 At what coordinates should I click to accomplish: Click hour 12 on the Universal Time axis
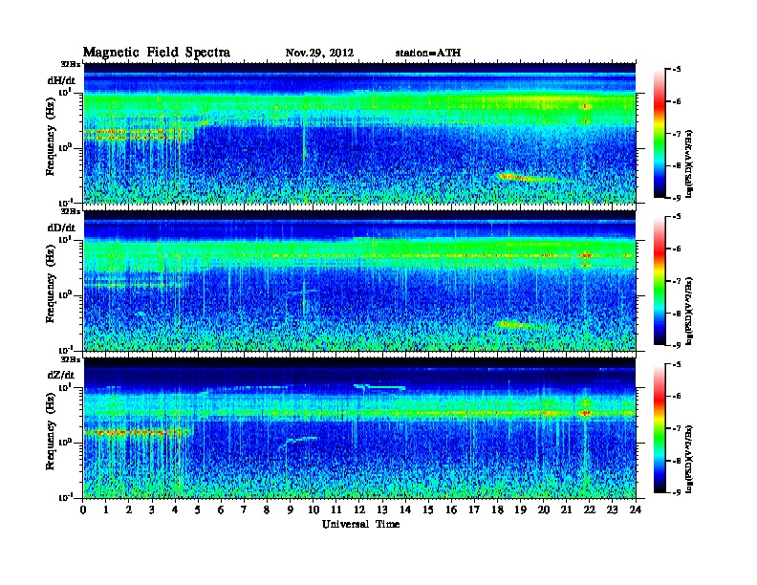pos(359,510)
